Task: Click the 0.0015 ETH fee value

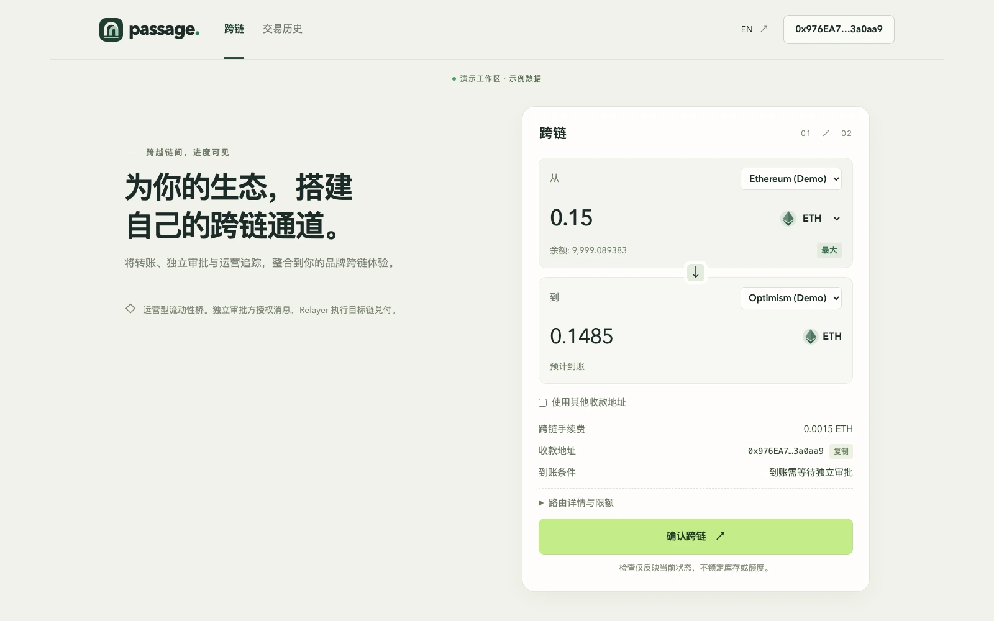Action: [x=828, y=429]
